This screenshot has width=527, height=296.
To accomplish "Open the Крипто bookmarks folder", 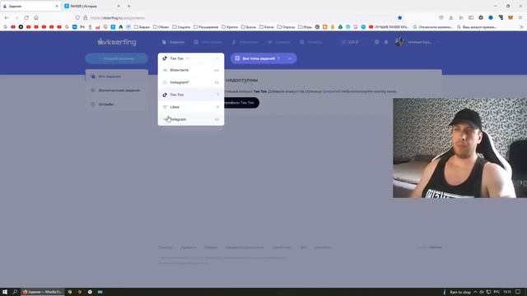I will point(230,27).
